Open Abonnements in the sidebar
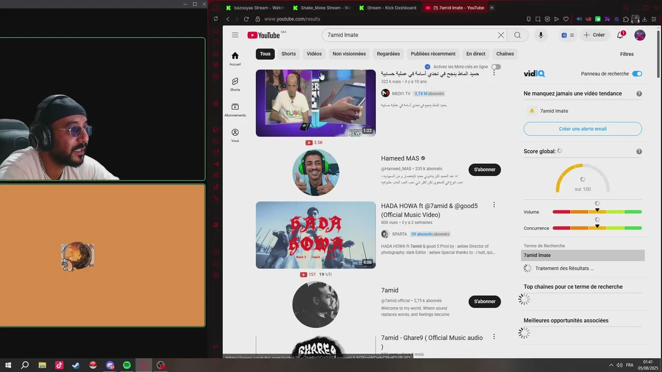662x372 pixels. click(x=235, y=110)
